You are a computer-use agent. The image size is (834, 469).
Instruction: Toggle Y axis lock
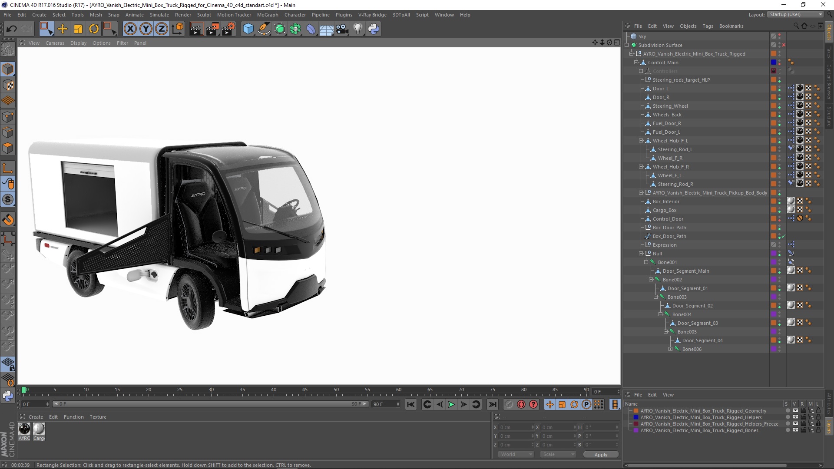(x=146, y=29)
